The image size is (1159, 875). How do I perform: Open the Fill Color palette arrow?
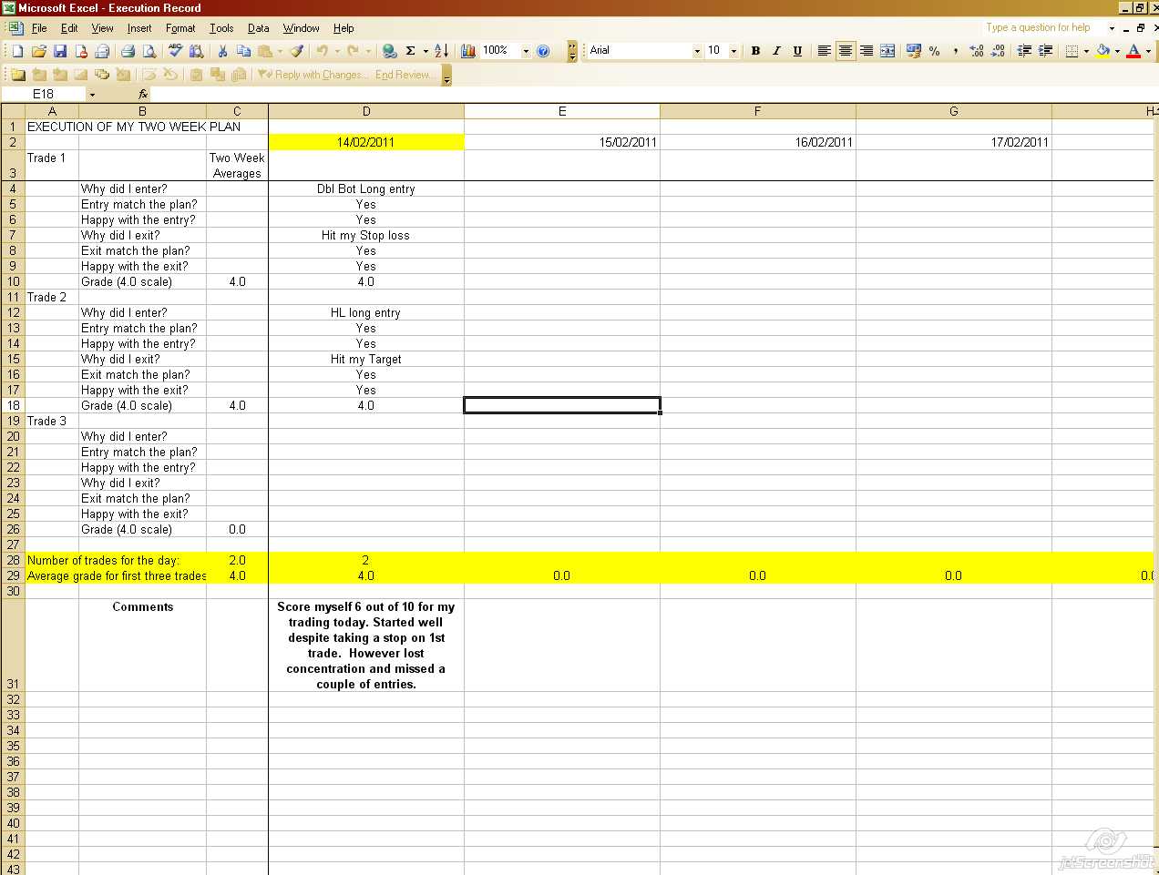tap(1117, 51)
